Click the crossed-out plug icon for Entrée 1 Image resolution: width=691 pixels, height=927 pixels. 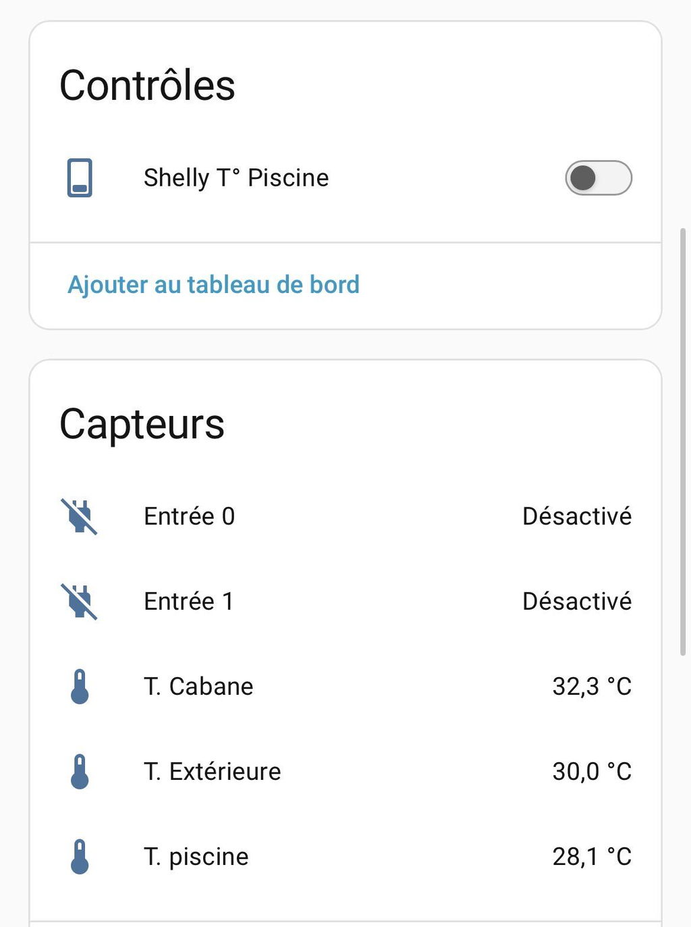[80, 602]
